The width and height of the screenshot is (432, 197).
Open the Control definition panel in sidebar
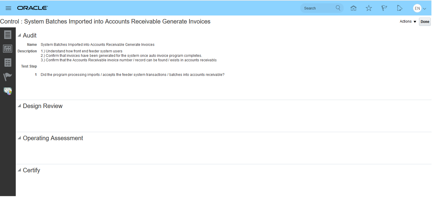[8, 35]
